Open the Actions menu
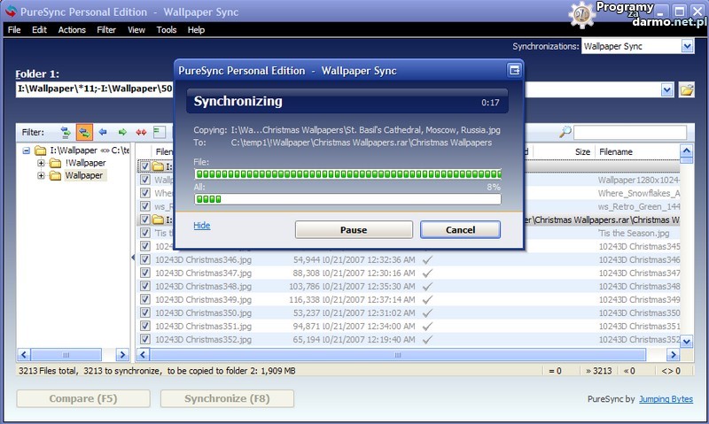 (72, 29)
